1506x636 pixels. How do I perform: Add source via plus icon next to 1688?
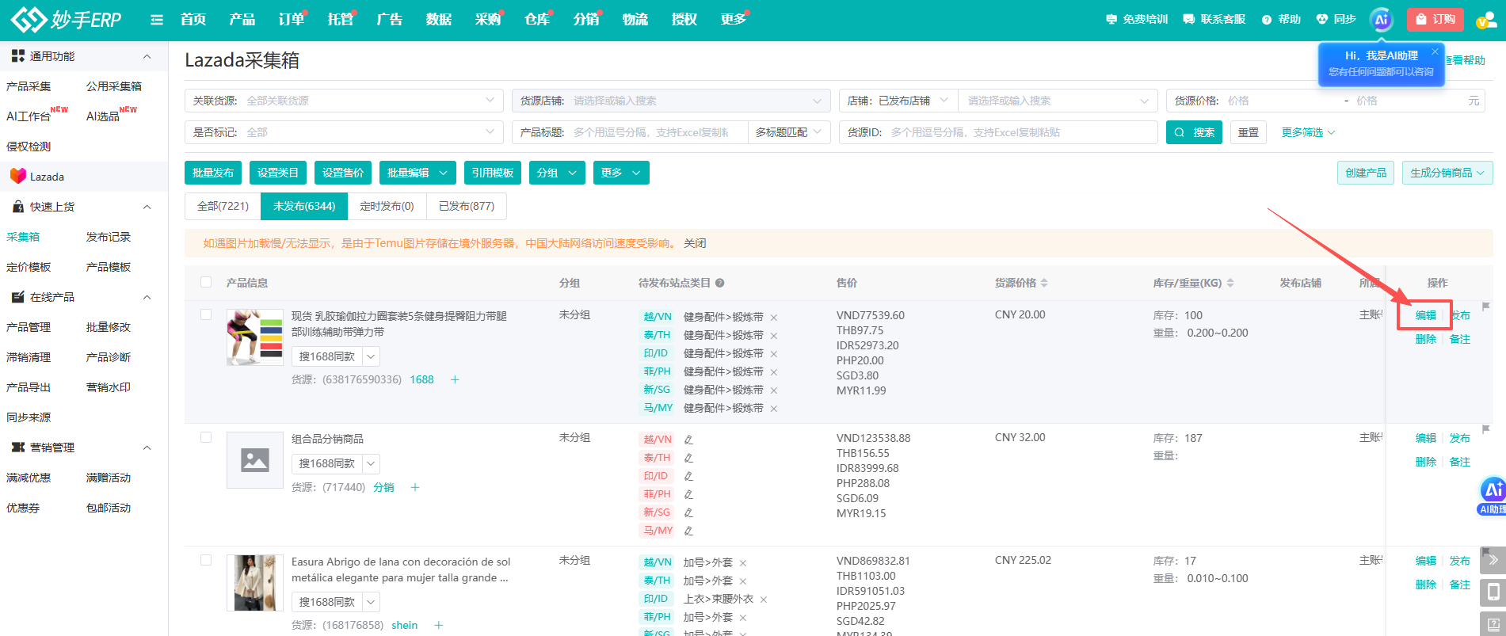(x=455, y=379)
